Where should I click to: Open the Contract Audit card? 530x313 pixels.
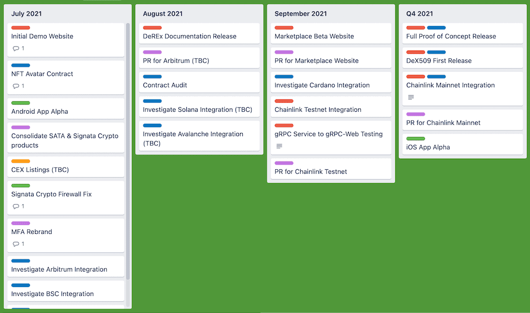click(199, 82)
